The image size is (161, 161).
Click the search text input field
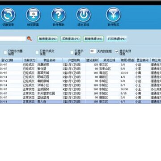tap(13, 38)
